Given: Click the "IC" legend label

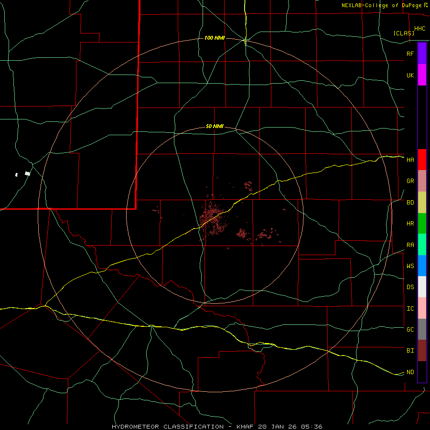Looking at the screenshot, I should point(410,309).
